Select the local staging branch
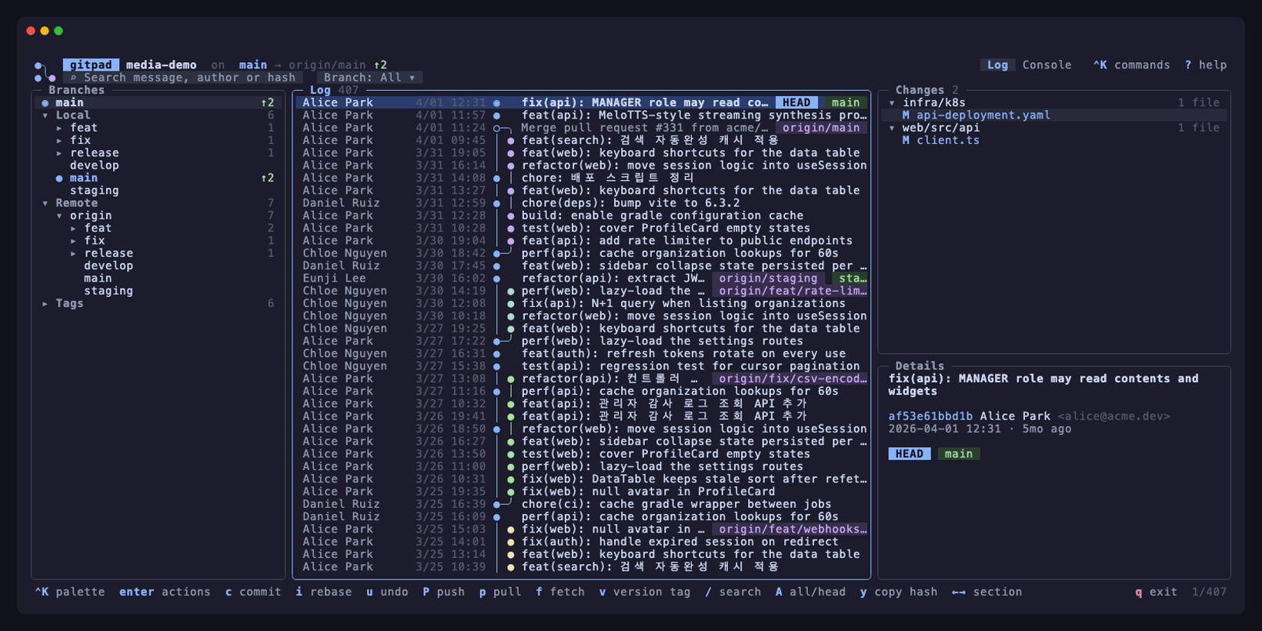 [95, 191]
